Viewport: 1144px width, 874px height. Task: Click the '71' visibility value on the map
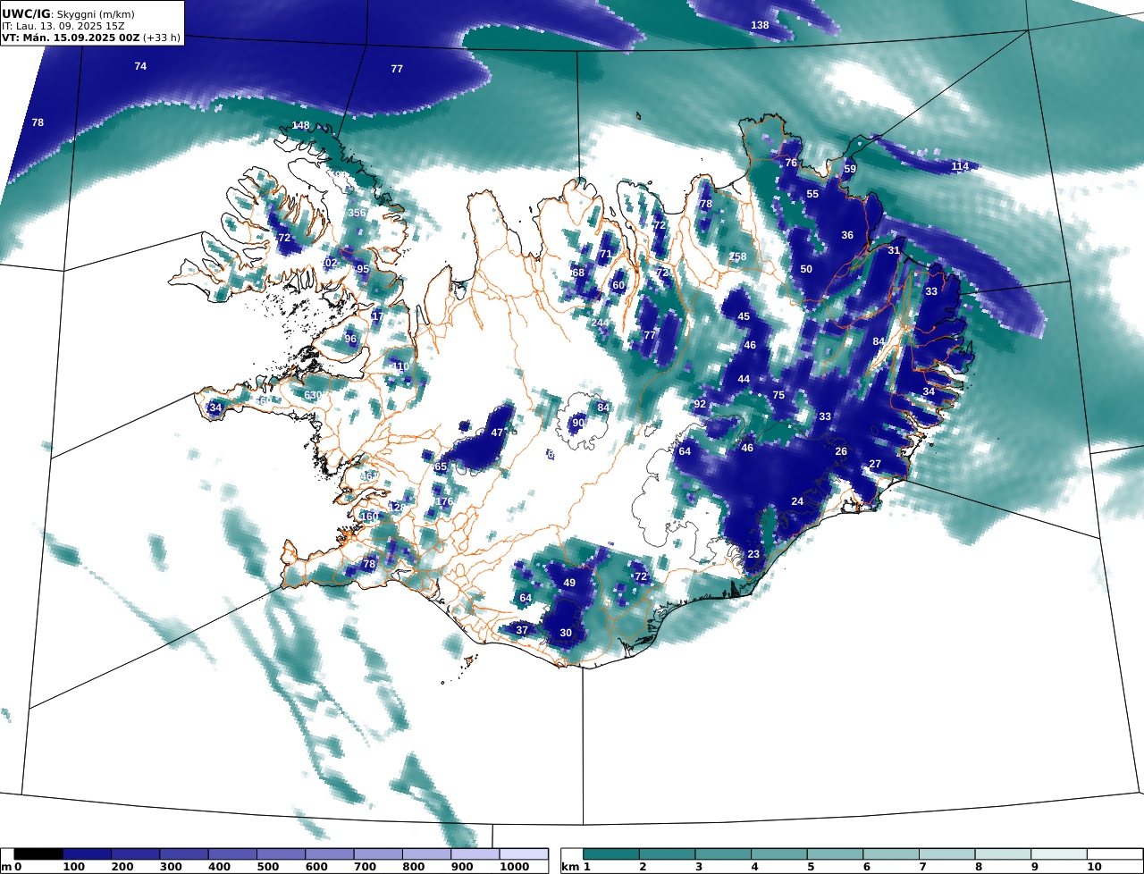click(x=605, y=254)
